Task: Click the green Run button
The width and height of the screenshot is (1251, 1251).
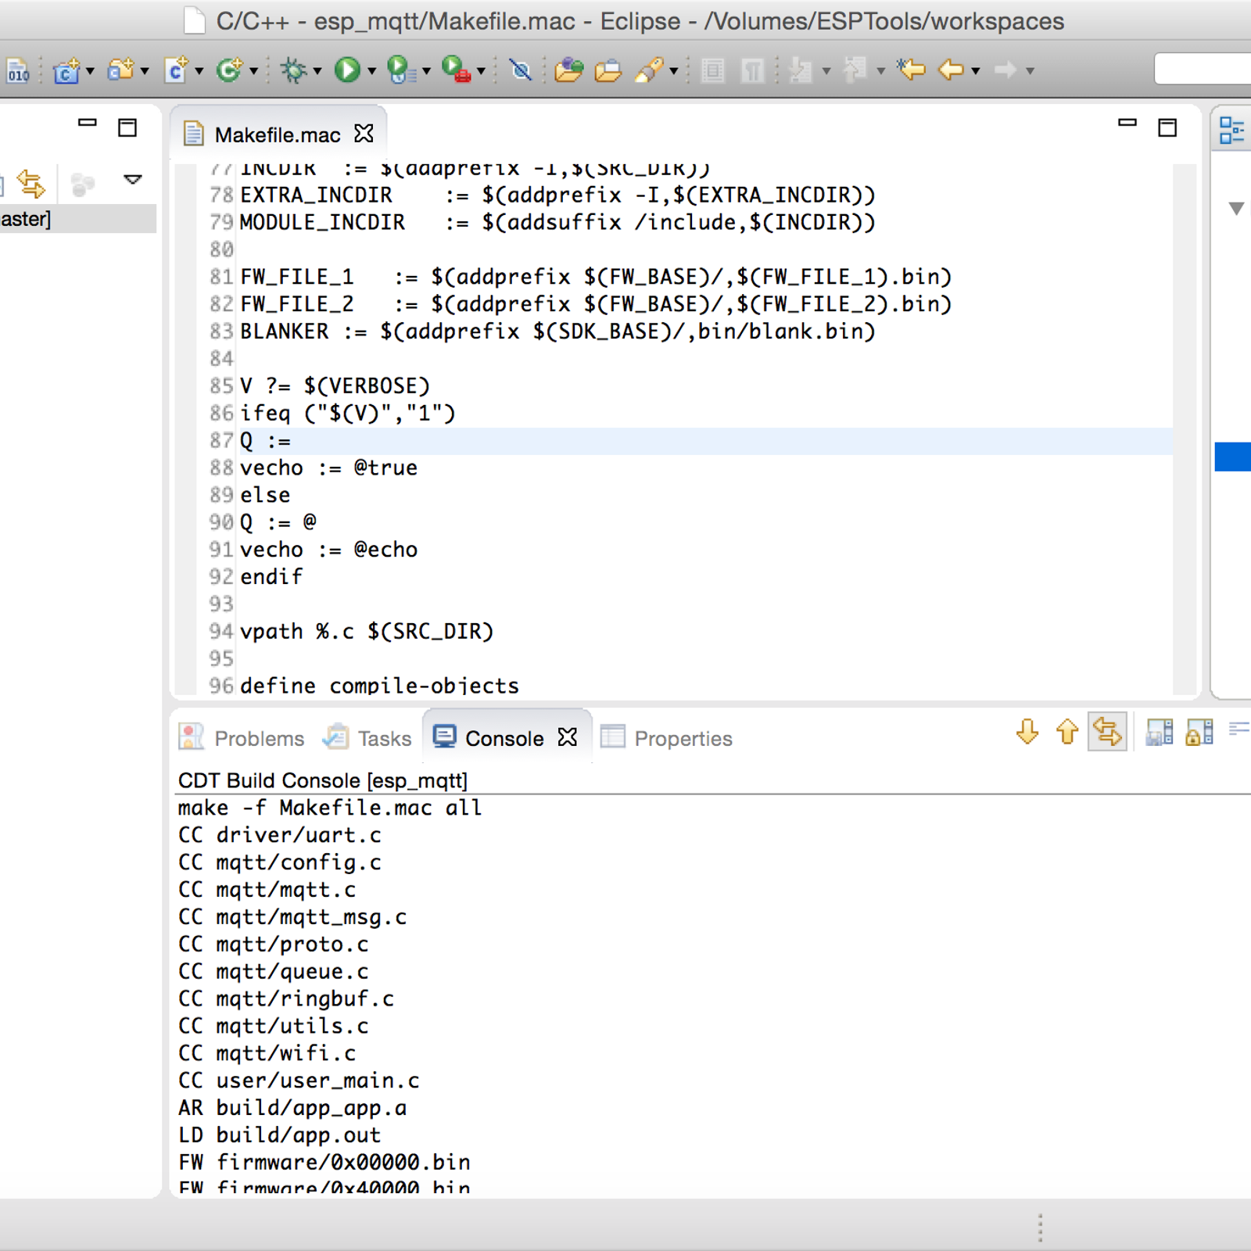Action: pyautogui.click(x=348, y=70)
